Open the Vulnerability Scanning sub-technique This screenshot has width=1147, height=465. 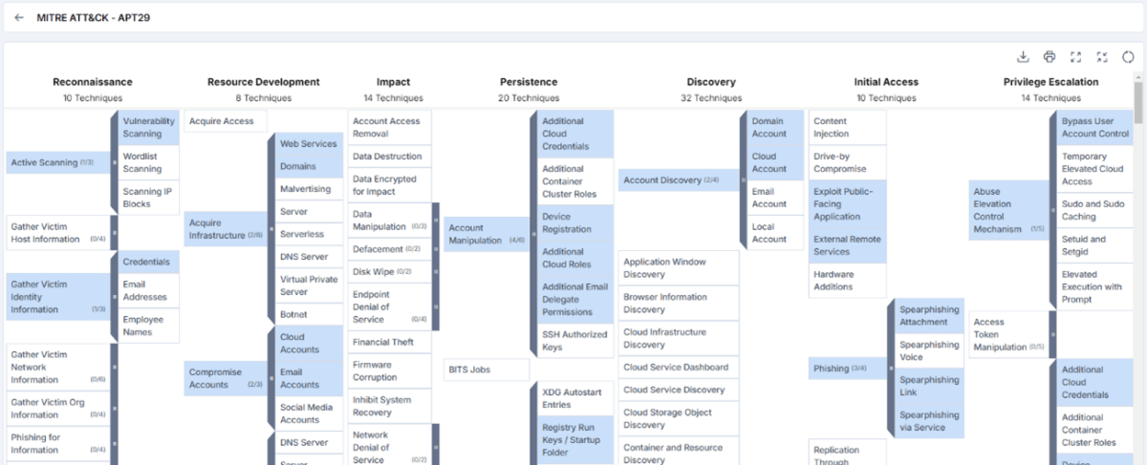tap(148, 127)
